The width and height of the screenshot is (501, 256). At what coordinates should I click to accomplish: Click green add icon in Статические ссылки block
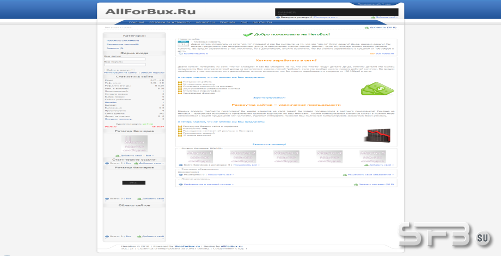coord(136,163)
